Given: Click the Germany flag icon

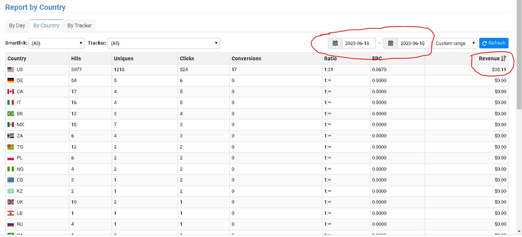Looking at the screenshot, I should click(x=11, y=81).
